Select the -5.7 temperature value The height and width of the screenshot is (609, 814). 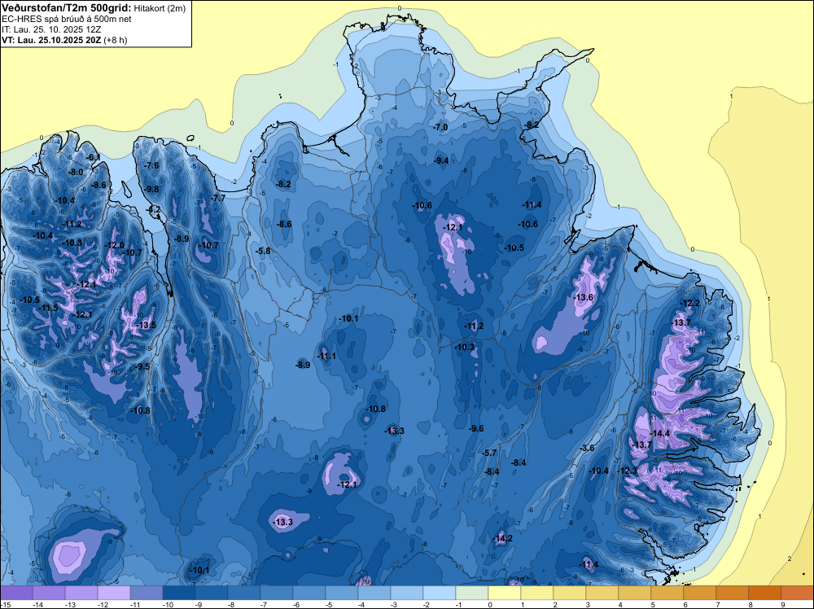tap(489, 453)
